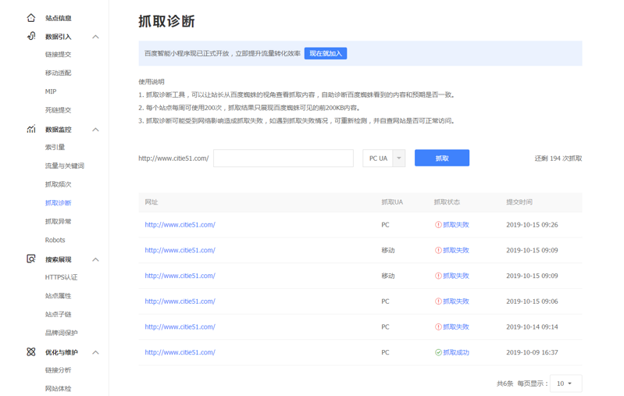Open 索引量 in sidebar
Viewport: 624px width, 396px height.
55,148
